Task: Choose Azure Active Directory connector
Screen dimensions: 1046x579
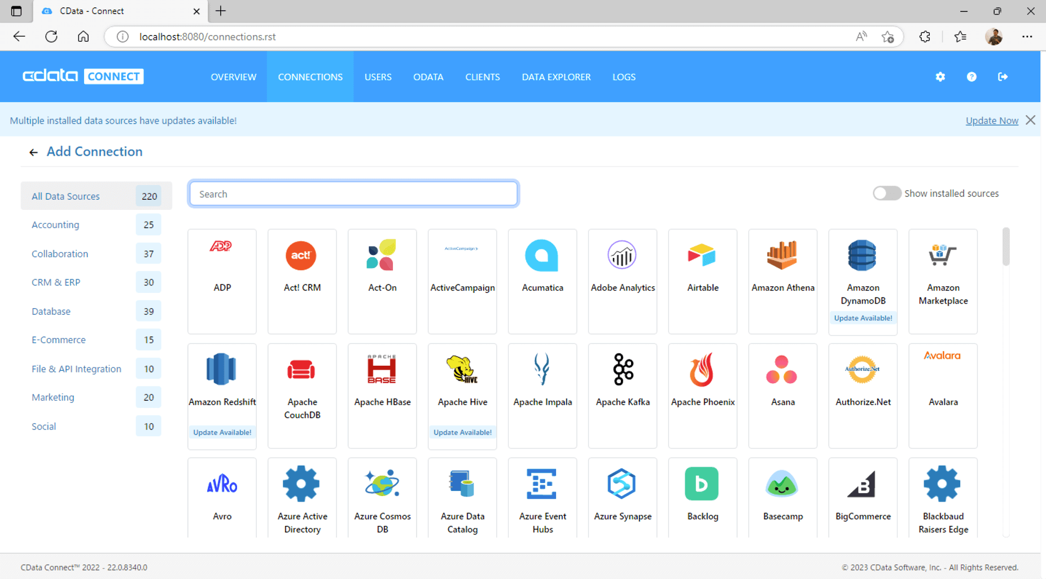Action: pos(302,498)
